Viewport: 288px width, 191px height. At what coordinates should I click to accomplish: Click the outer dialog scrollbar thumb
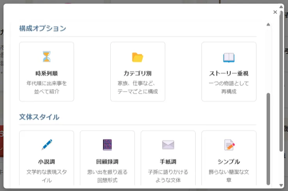click(x=281, y=81)
